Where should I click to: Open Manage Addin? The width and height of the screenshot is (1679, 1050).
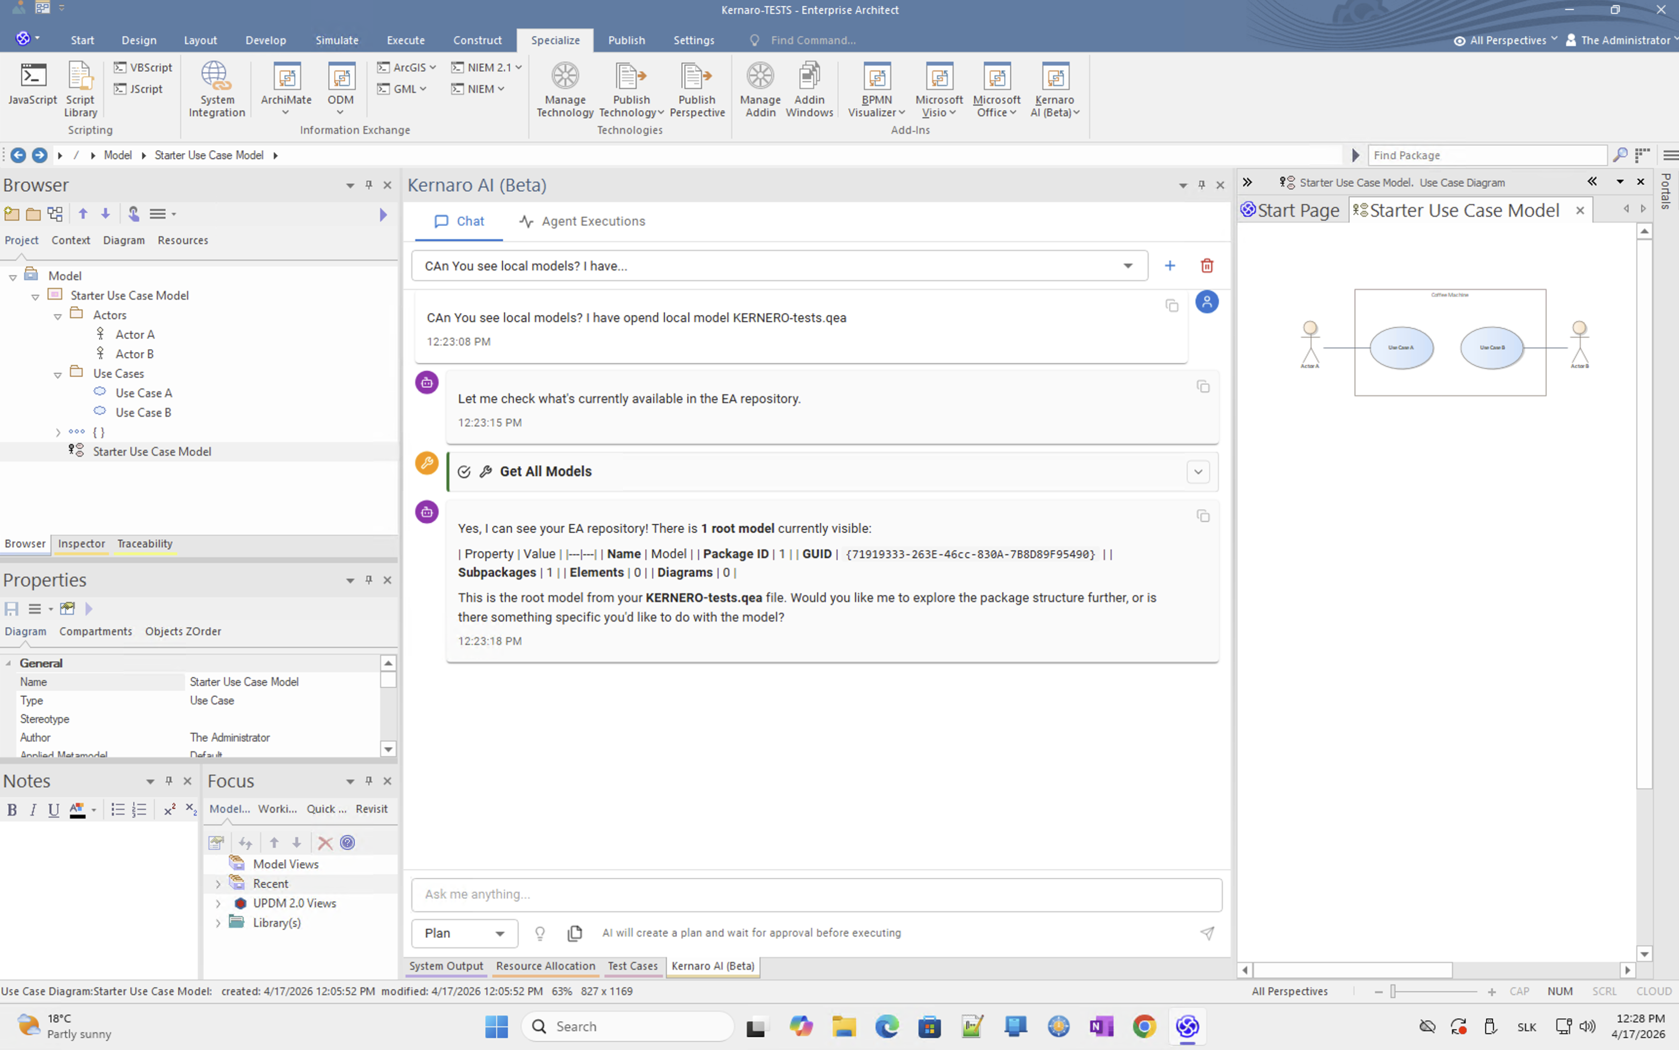[760, 89]
